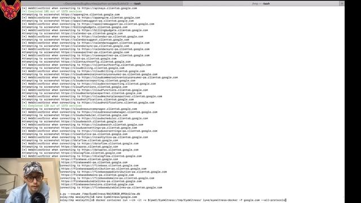
Task: Click Attempting line for clientauthconfig.clients6.google.com
Action: (76, 61)
